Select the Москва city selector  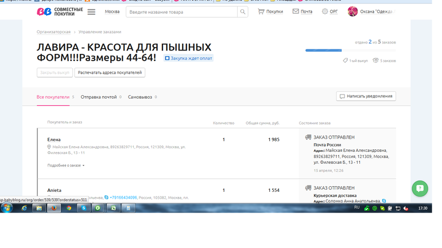tap(112, 11)
